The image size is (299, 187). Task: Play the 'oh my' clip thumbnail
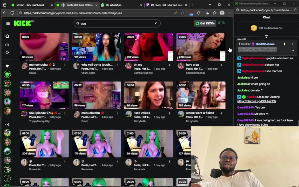149,47
